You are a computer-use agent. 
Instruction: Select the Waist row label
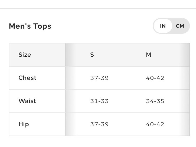point(27,101)
